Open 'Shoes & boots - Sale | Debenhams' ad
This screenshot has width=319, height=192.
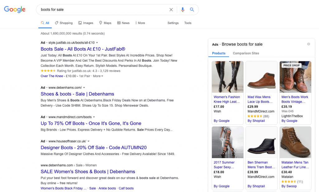pos(77,94)
